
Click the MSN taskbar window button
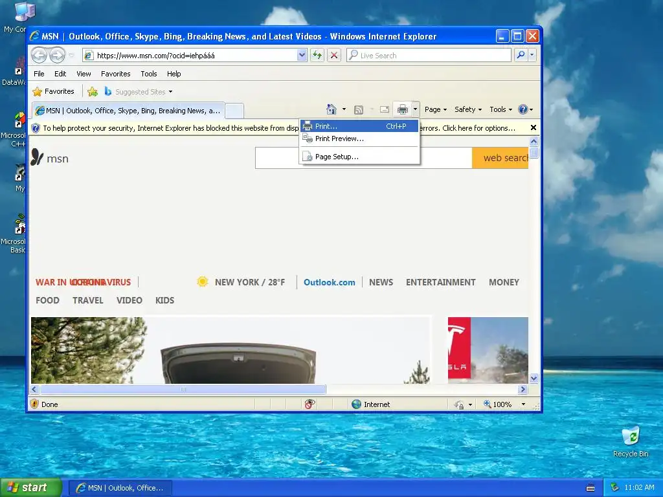tap(120, 488)
